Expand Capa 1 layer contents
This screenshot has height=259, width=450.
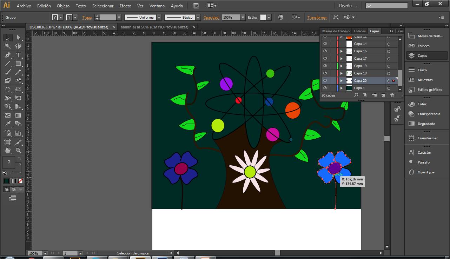tap(341, 88)
